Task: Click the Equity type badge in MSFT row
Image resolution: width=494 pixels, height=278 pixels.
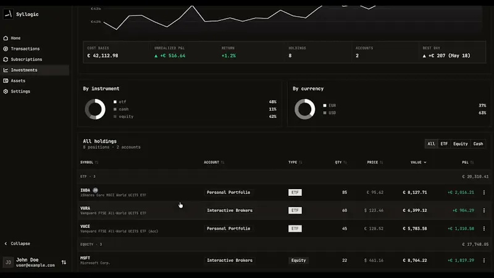Action: click(x=298, y=260)
